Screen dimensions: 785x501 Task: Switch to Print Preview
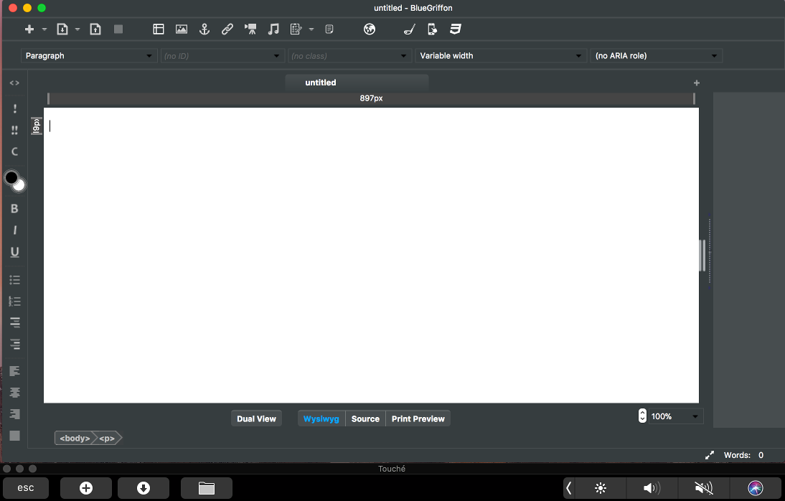418,419
